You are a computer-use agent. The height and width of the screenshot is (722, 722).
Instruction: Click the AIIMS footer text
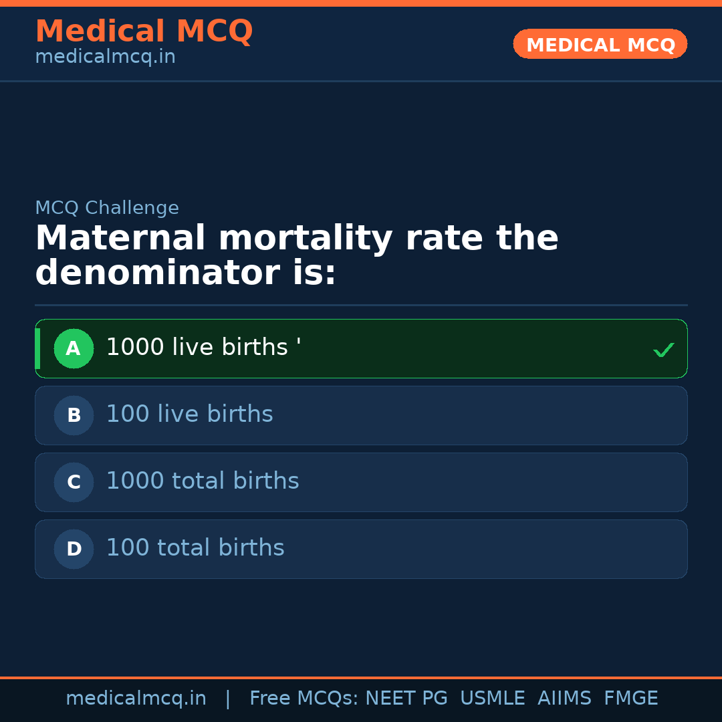tap(564, 699)
